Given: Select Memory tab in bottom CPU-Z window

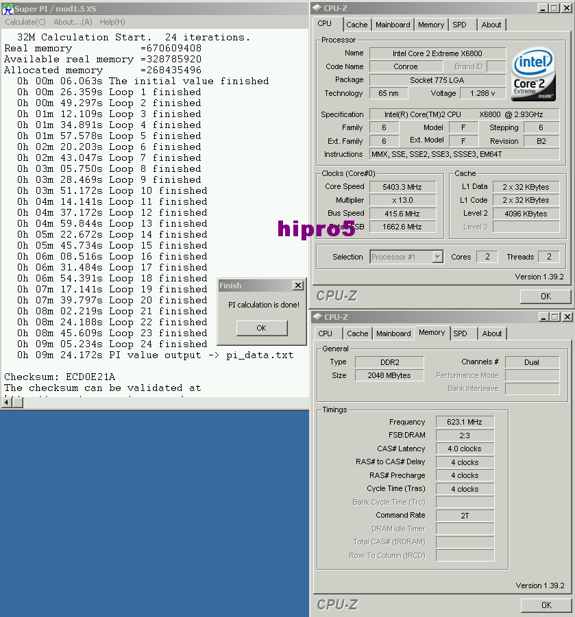Looking at the screenshot, I should point(432,333).
